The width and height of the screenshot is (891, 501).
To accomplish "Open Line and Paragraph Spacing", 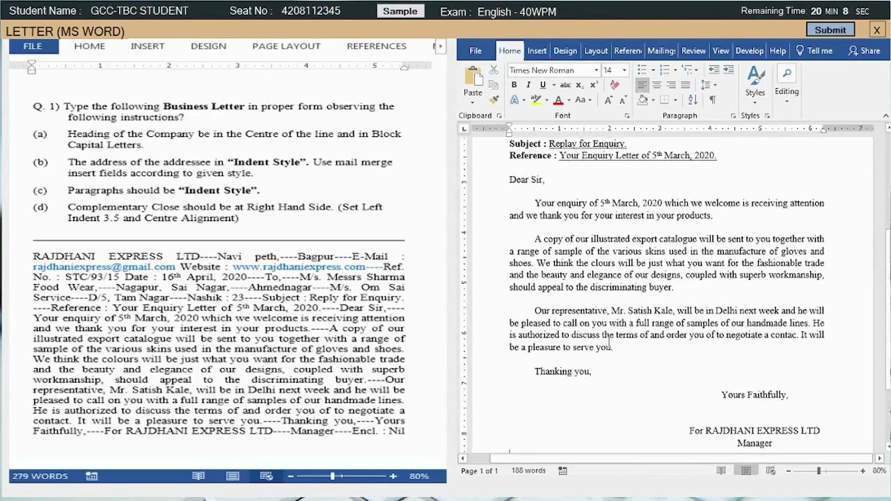I will (706, 85).
